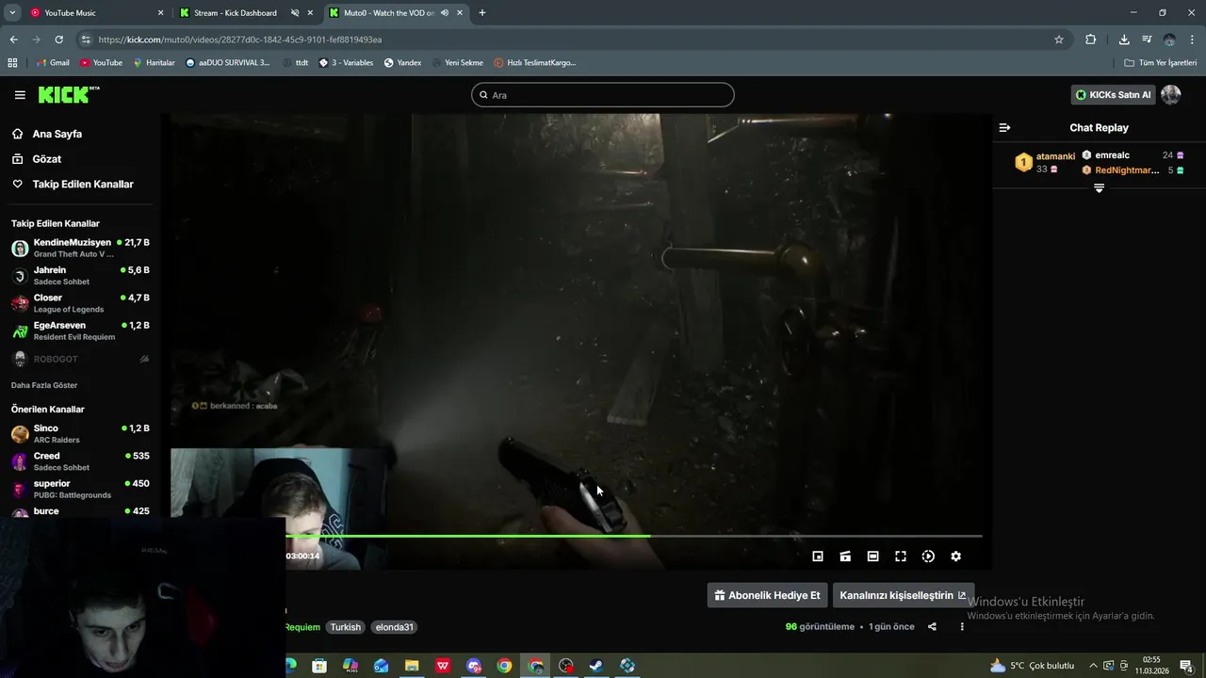Viewport: 1206px width, 678px height.
Task: Open Chrome media controls icon
Action: (1147, 40)
